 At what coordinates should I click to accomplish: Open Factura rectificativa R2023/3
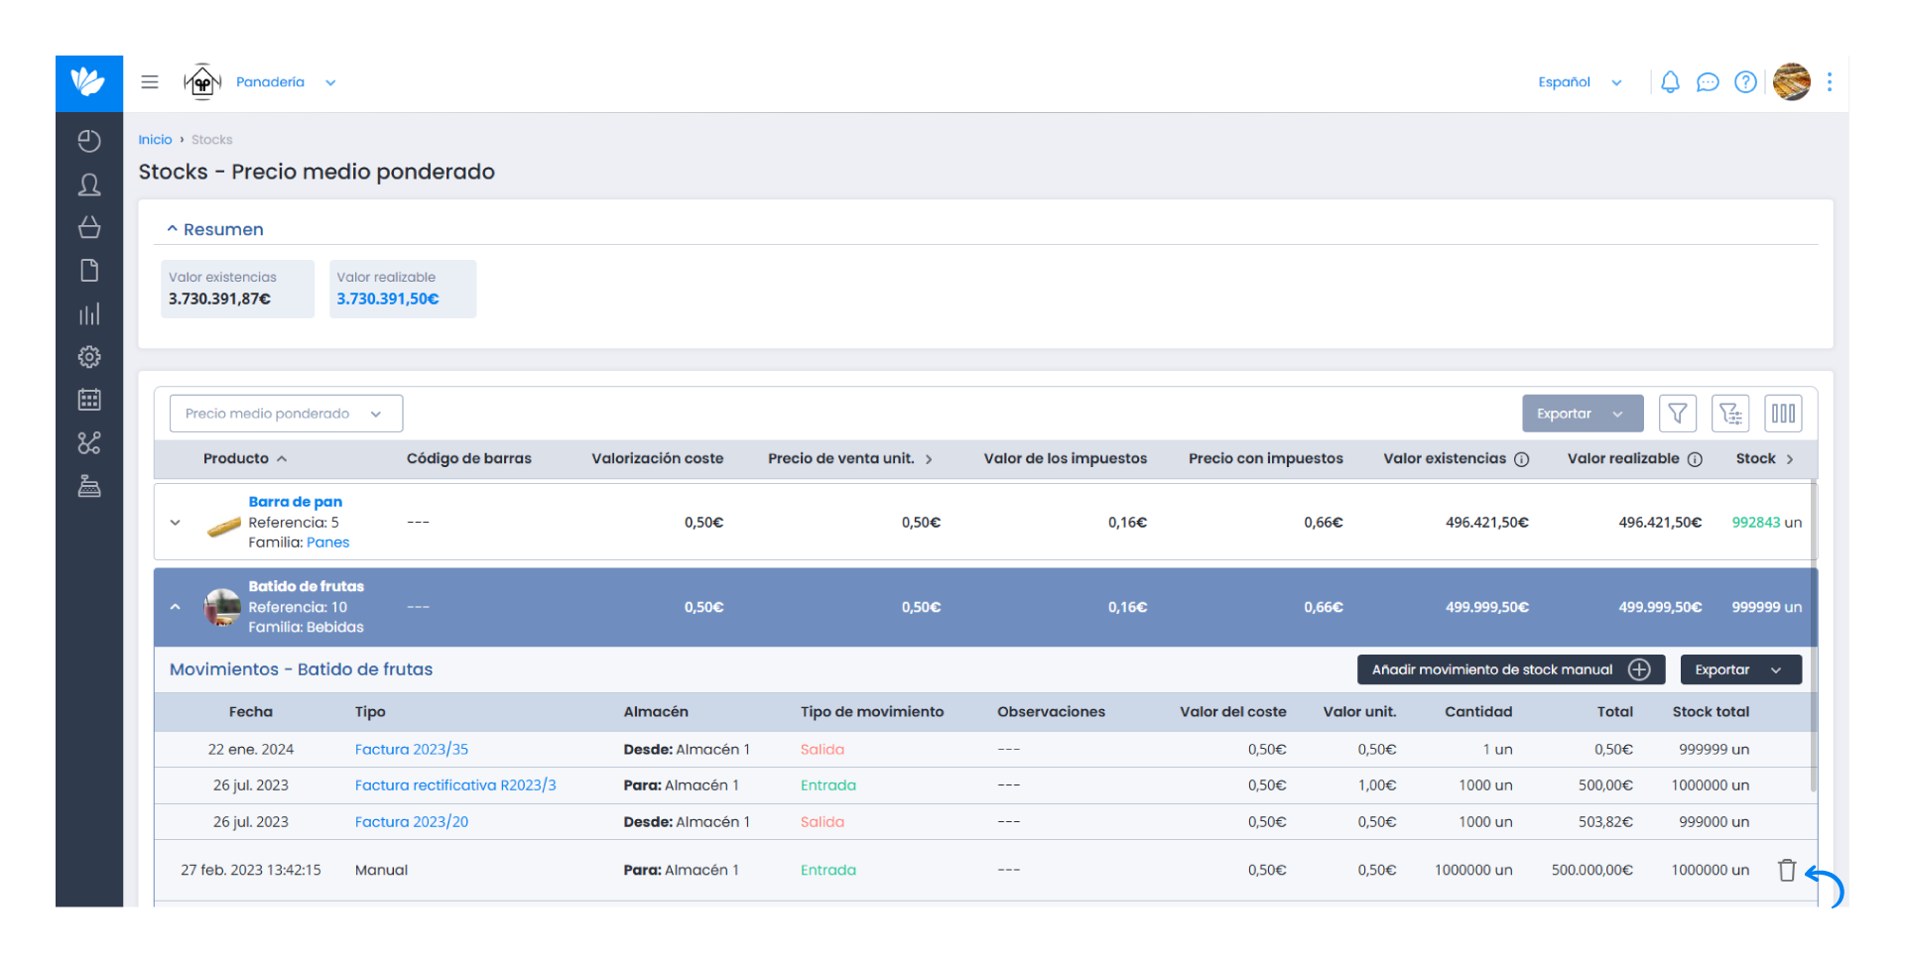coord(455,785)
